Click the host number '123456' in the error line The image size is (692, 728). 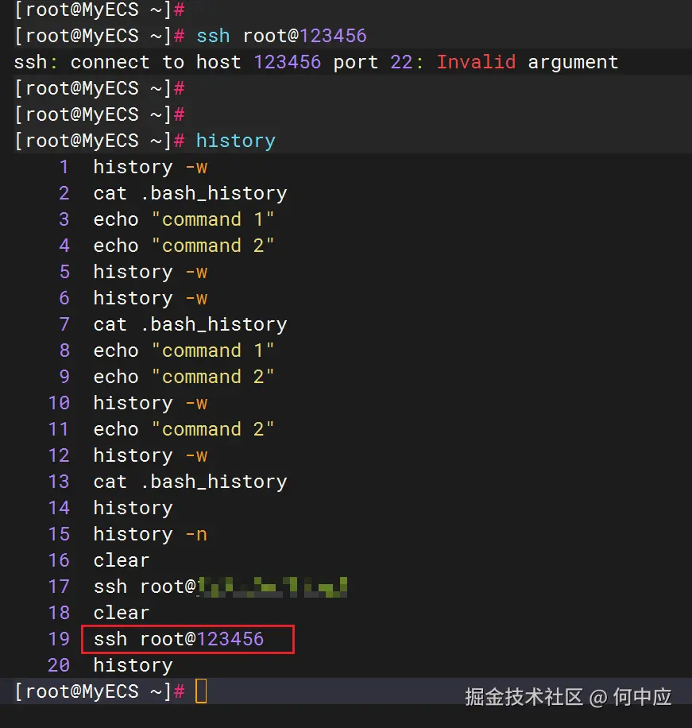[288, 62]
